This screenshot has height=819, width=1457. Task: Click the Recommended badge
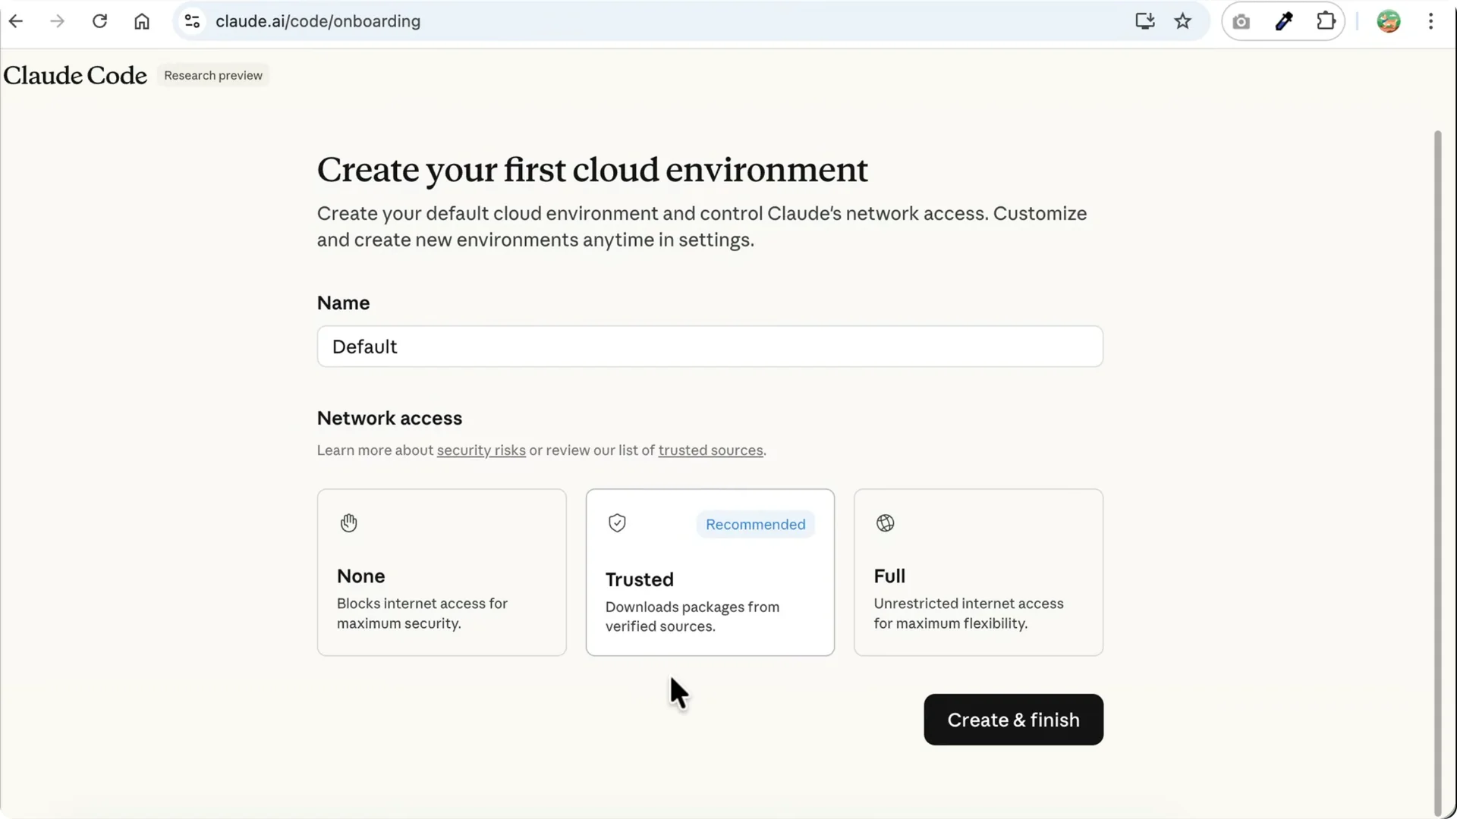click(756, 525)
